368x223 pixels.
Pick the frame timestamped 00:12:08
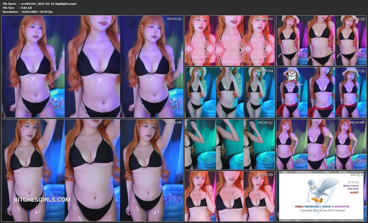click(321, 144)
